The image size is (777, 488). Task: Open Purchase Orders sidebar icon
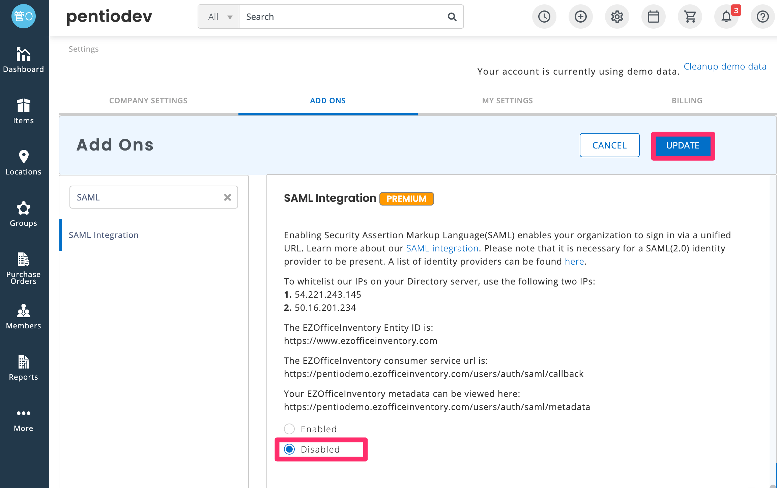tap(24, 268)
